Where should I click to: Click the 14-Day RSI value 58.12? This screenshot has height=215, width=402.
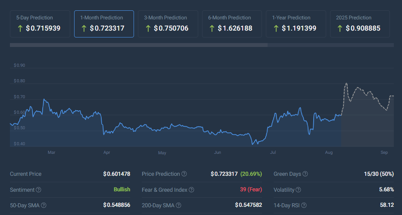coord(387,205)
